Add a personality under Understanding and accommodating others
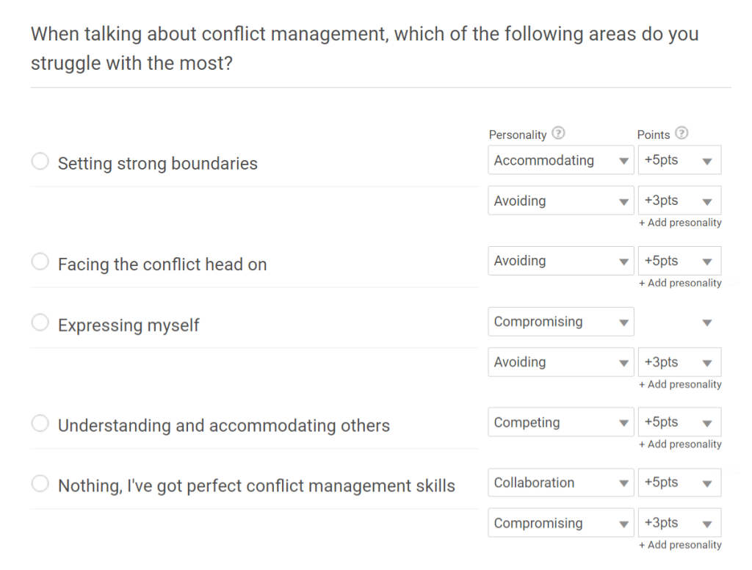Viewport: 752px width, 570px height. [680, 444]
